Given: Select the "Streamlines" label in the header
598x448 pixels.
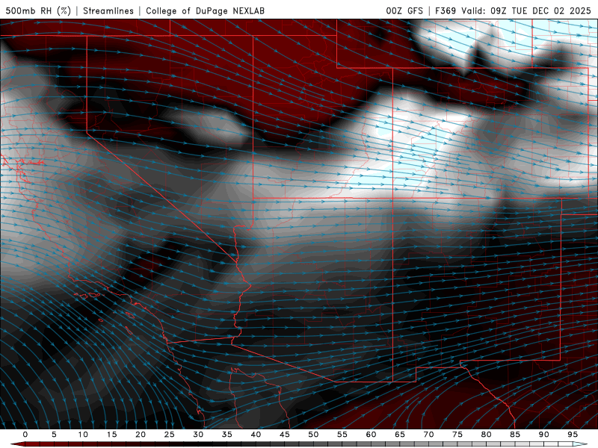Looking at the screenshot, I should tap(108, 10).
